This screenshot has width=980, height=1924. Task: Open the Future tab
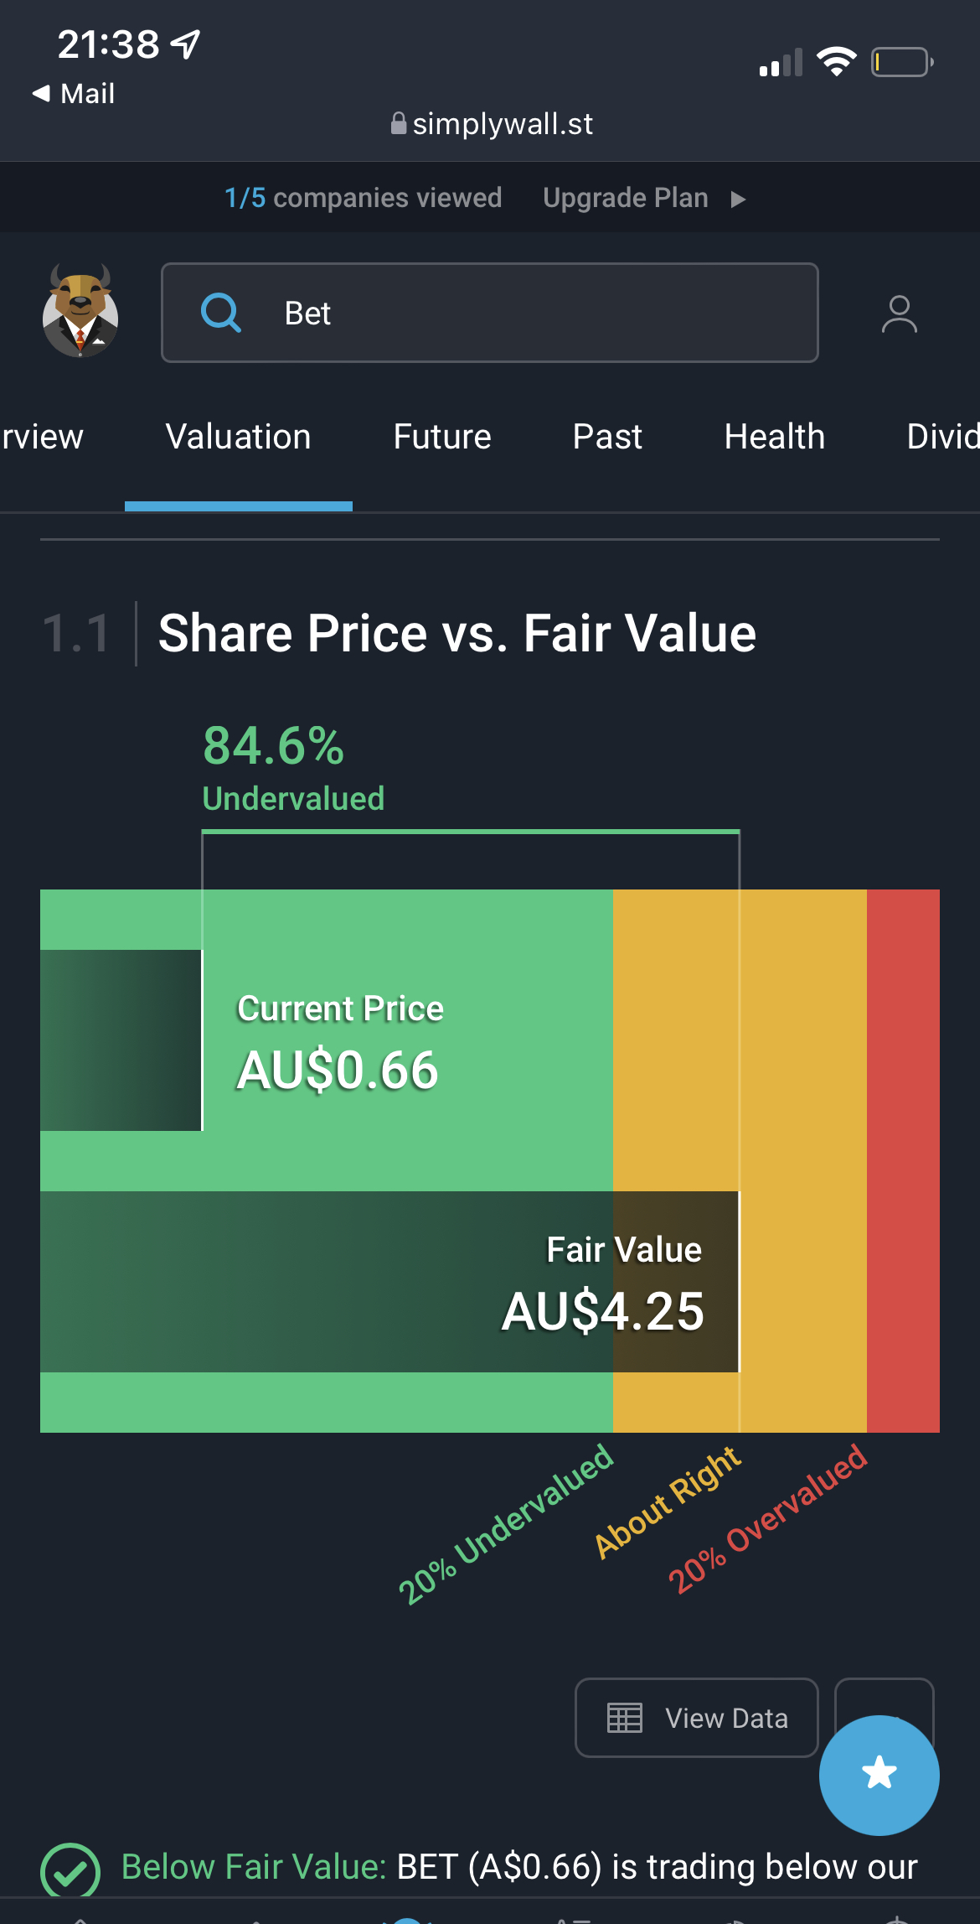(x=442, y=437)
